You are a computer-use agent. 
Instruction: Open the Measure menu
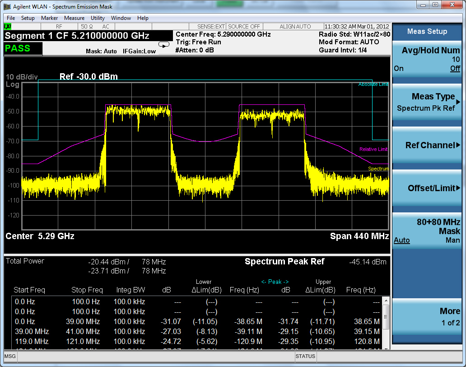tap(74, 18)
